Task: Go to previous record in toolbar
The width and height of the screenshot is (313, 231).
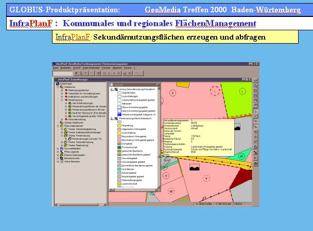Action: coord(109,73)
